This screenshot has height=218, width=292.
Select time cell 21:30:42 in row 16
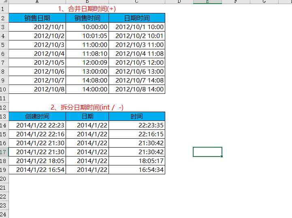tap(137, 143)
